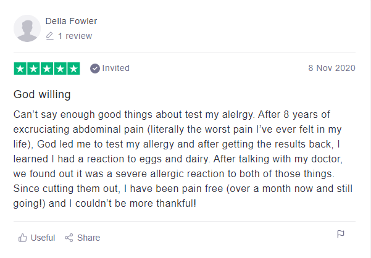This screenshot has height=258, width=371.
Task: Click the share network icon
Action: click(69, 238)
